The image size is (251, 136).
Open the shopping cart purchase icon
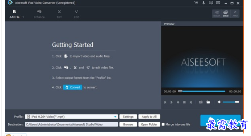(x=196, y=3)
